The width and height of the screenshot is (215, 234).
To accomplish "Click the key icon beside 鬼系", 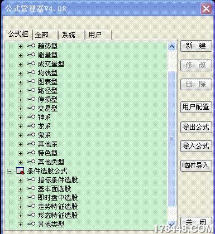I will coord(31,135).
